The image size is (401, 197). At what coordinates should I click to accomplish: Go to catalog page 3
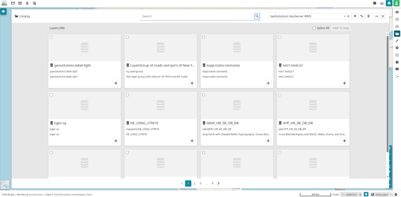[x=200, y=183]
